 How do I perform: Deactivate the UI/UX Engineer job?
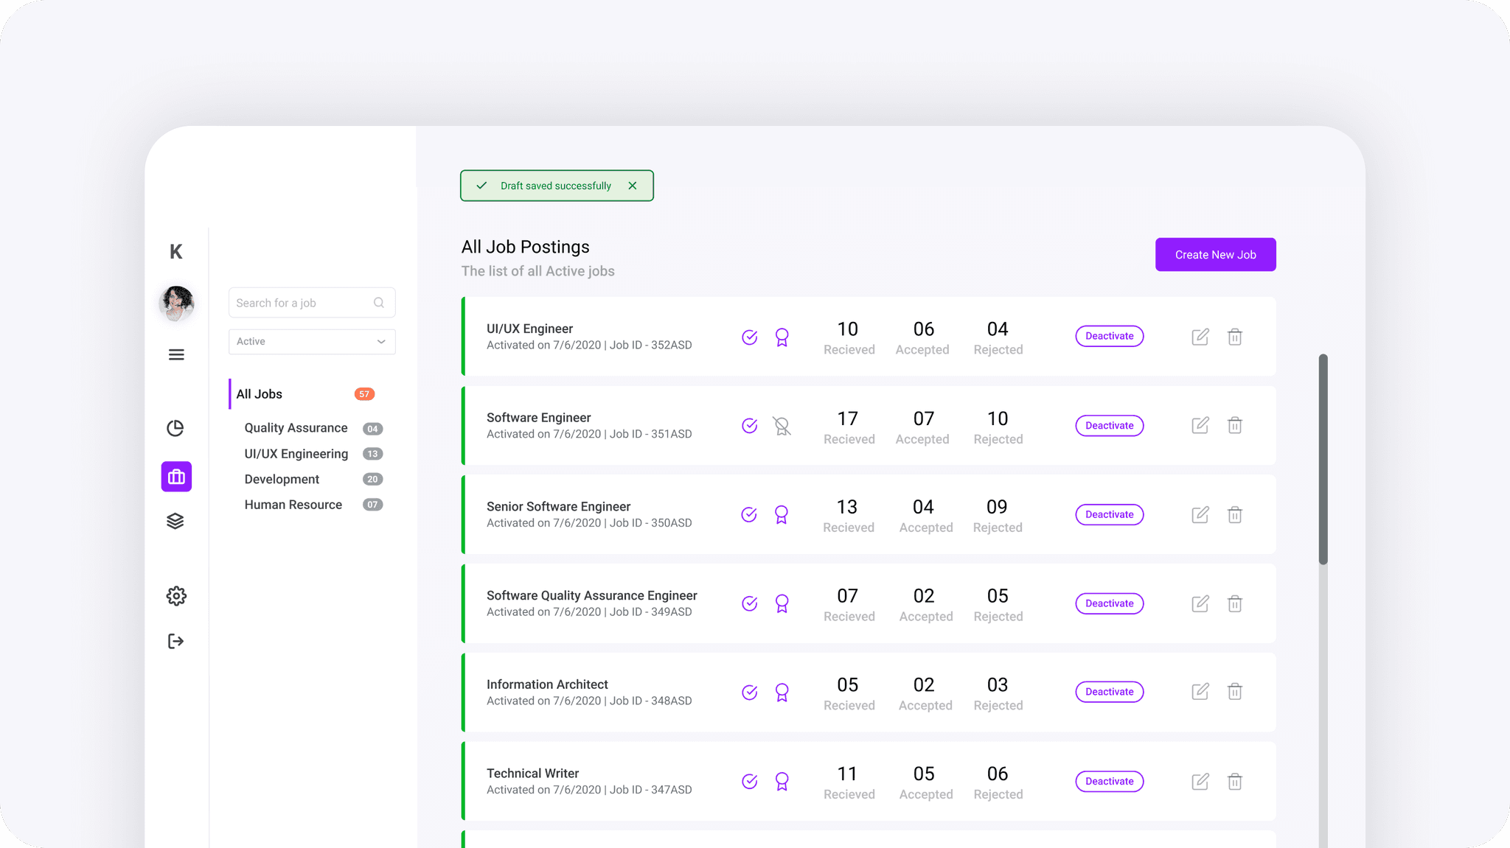(1110, 336)
